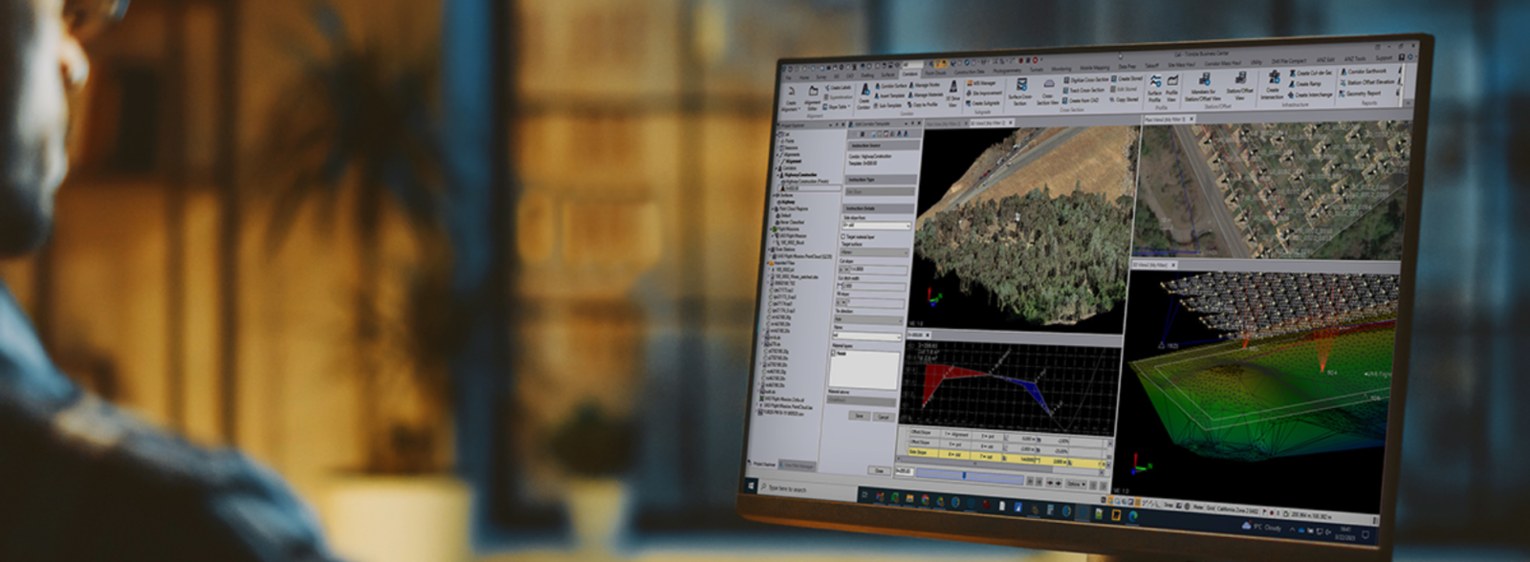This screenshot has height=562, width=1530.
Task: Open the Station/Offset View icon
Action: tap(1239, 86)
